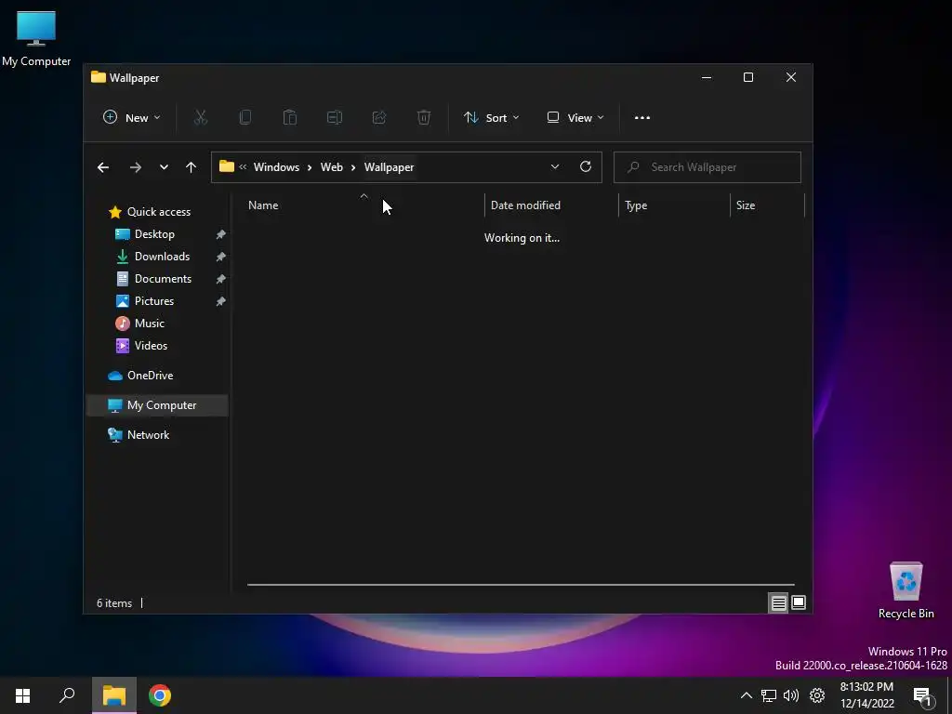Select My Computer desktop icon

tap(36, 39)
